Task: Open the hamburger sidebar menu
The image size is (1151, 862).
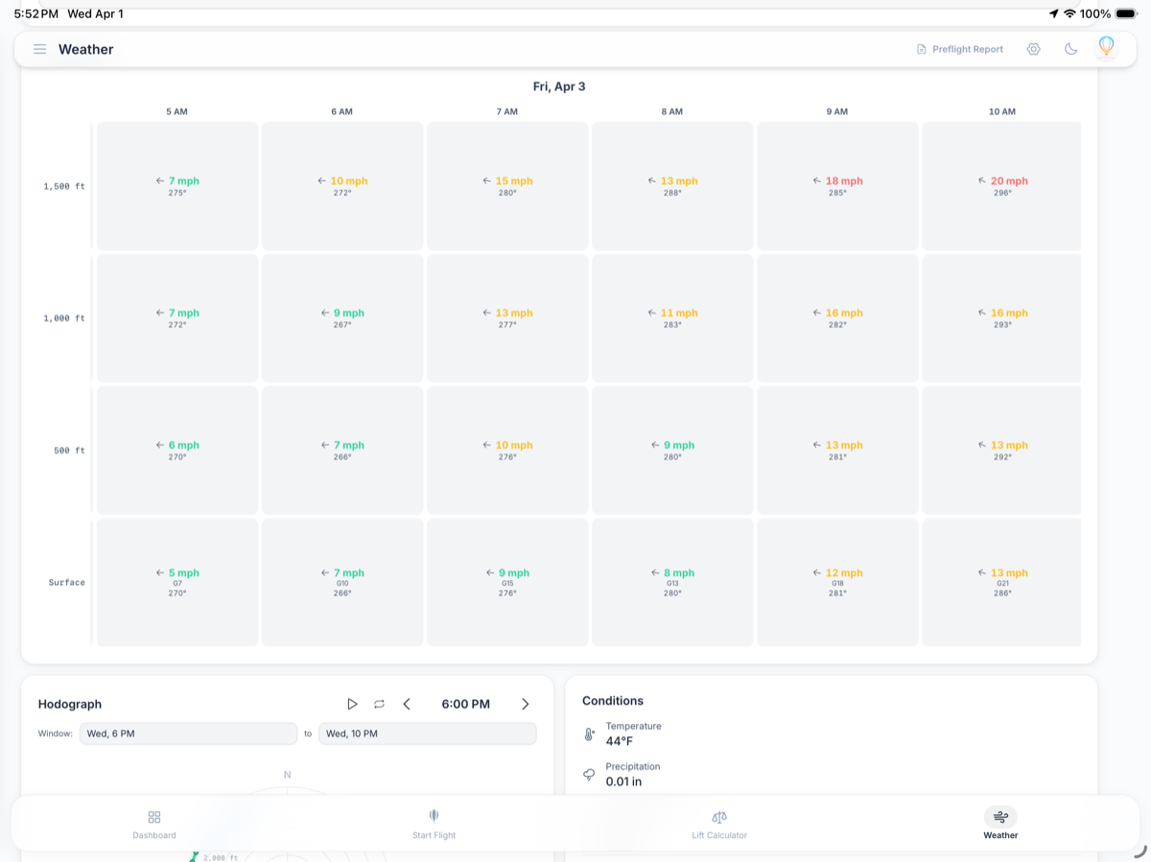Action: tap(39, 49)
